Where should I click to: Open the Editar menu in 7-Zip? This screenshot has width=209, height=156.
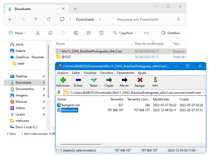pos(76,73)
